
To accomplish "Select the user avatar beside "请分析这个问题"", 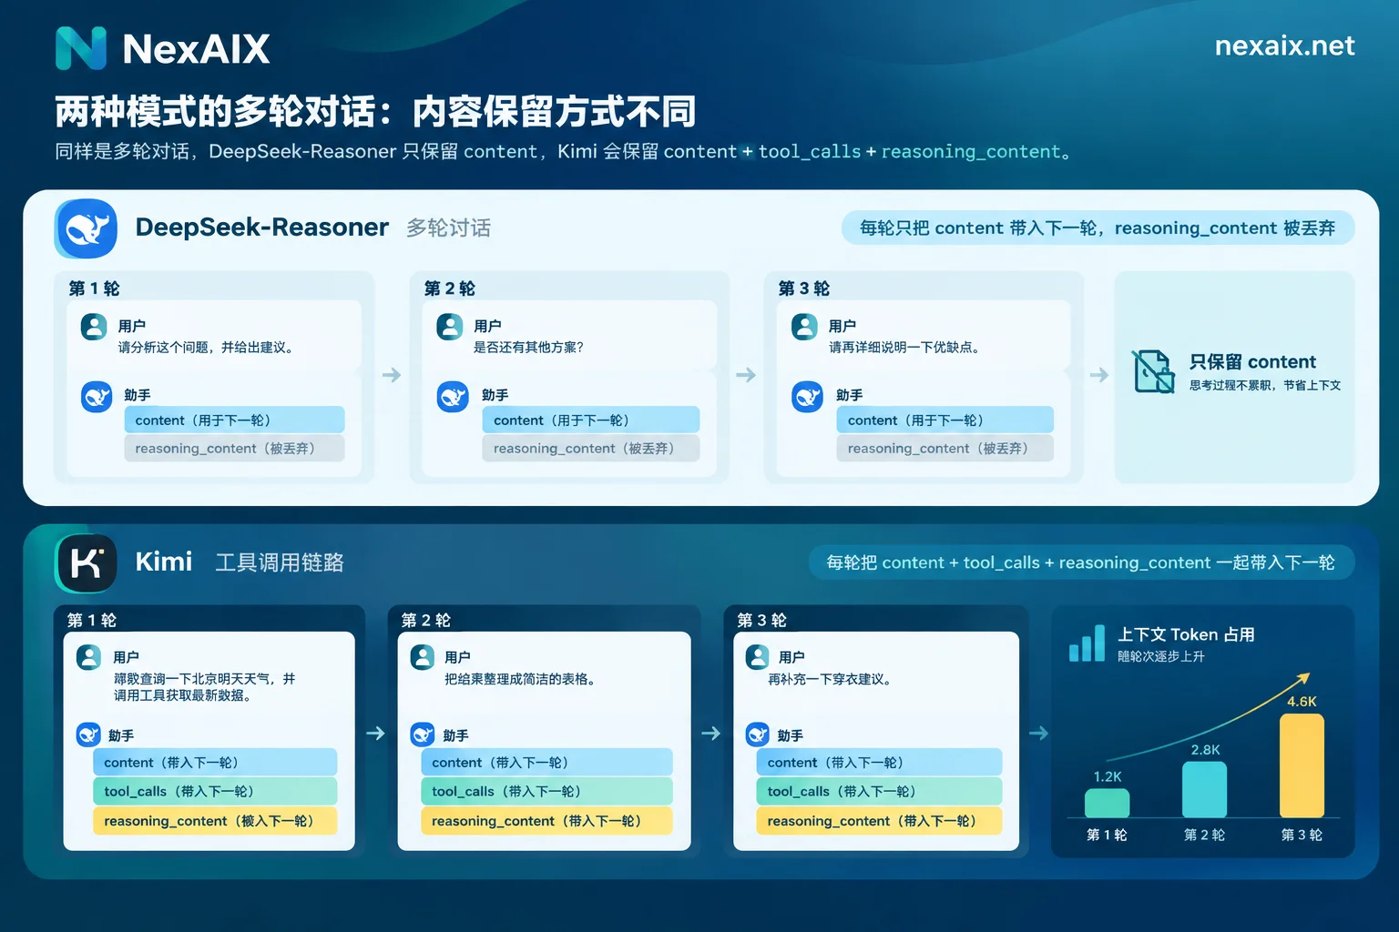I will click(94, 327).
